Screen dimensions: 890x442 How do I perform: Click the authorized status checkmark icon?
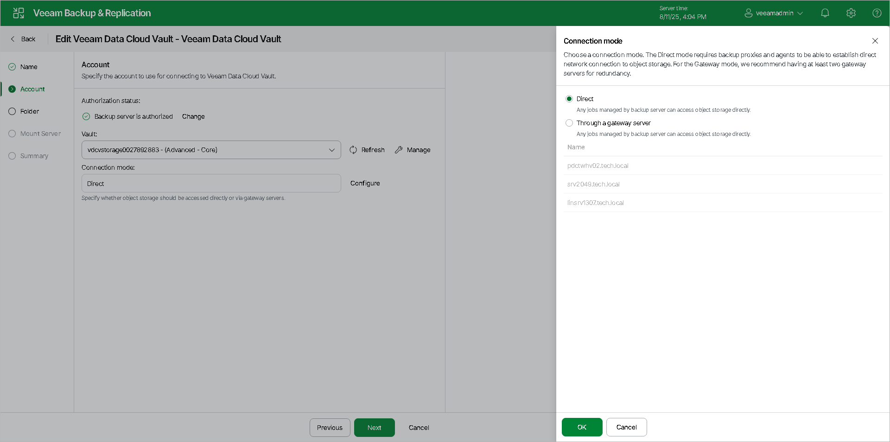click(x=86, y=116)
